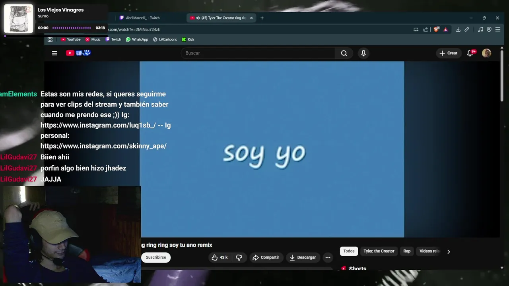Open the Crear button
This screenshot has height=286, width=509.
[x=448, y=53]
